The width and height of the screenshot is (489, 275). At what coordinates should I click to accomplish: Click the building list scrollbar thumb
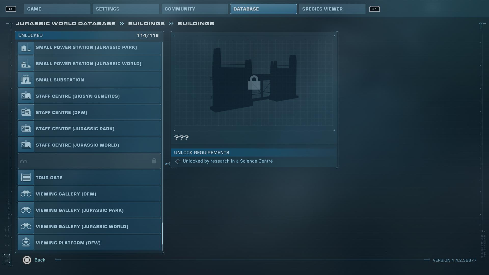[x=162, y=234]
